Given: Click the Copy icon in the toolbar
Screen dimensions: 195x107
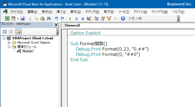Looking at the screenshot, I should coord(36,19).
